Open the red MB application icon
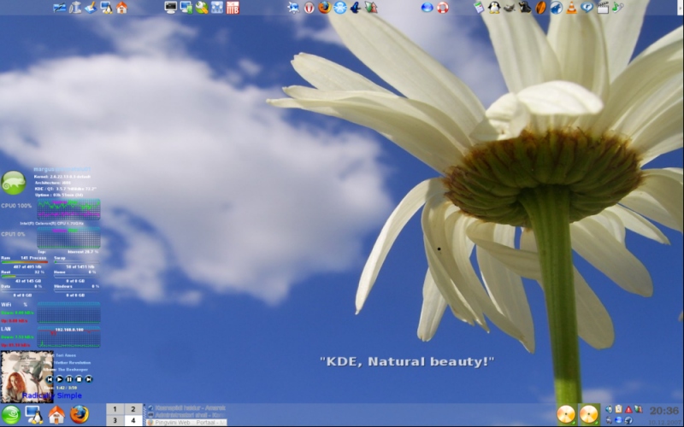The image size is (684, 427). coord(233,8)
